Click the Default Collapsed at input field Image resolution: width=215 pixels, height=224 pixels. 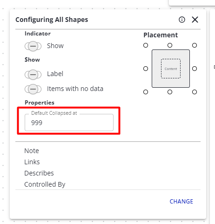point(69,123)
